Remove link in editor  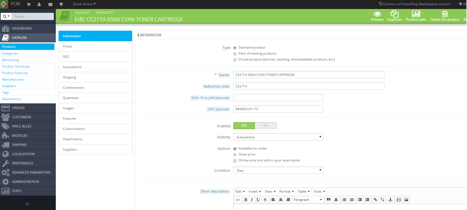point(383,200)
